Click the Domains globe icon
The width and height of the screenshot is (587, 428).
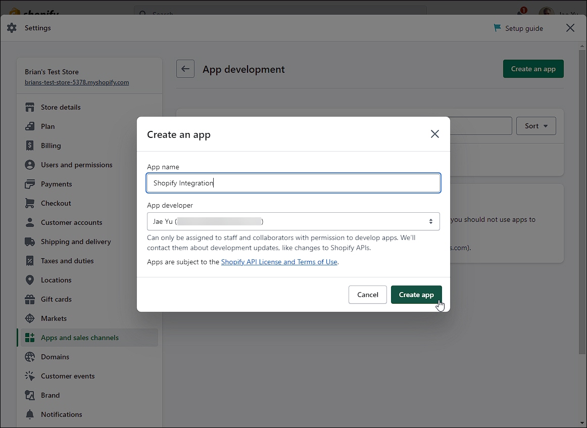click(30, 357)
